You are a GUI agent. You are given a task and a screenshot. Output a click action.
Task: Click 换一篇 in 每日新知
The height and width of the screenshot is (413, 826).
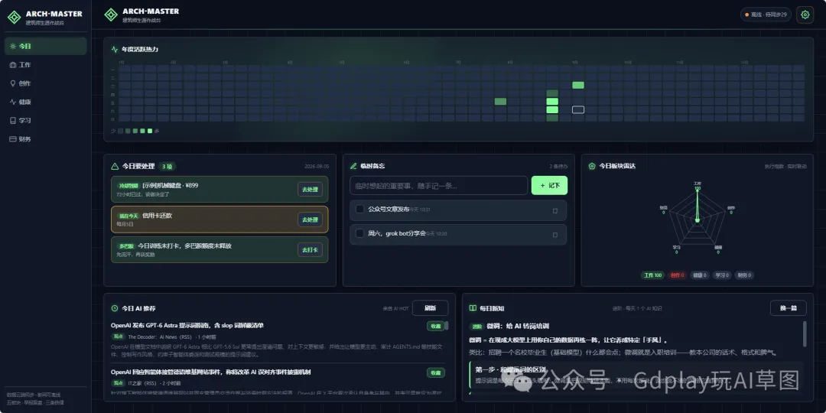788,308
